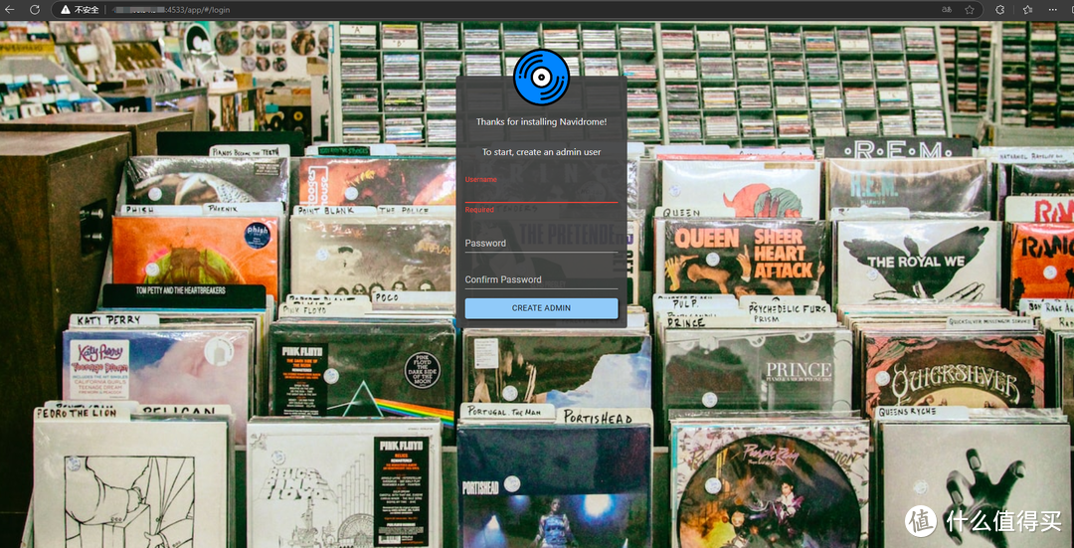Open the translate icon in address bar
1074x548 pixels.
tap(948, 10)
